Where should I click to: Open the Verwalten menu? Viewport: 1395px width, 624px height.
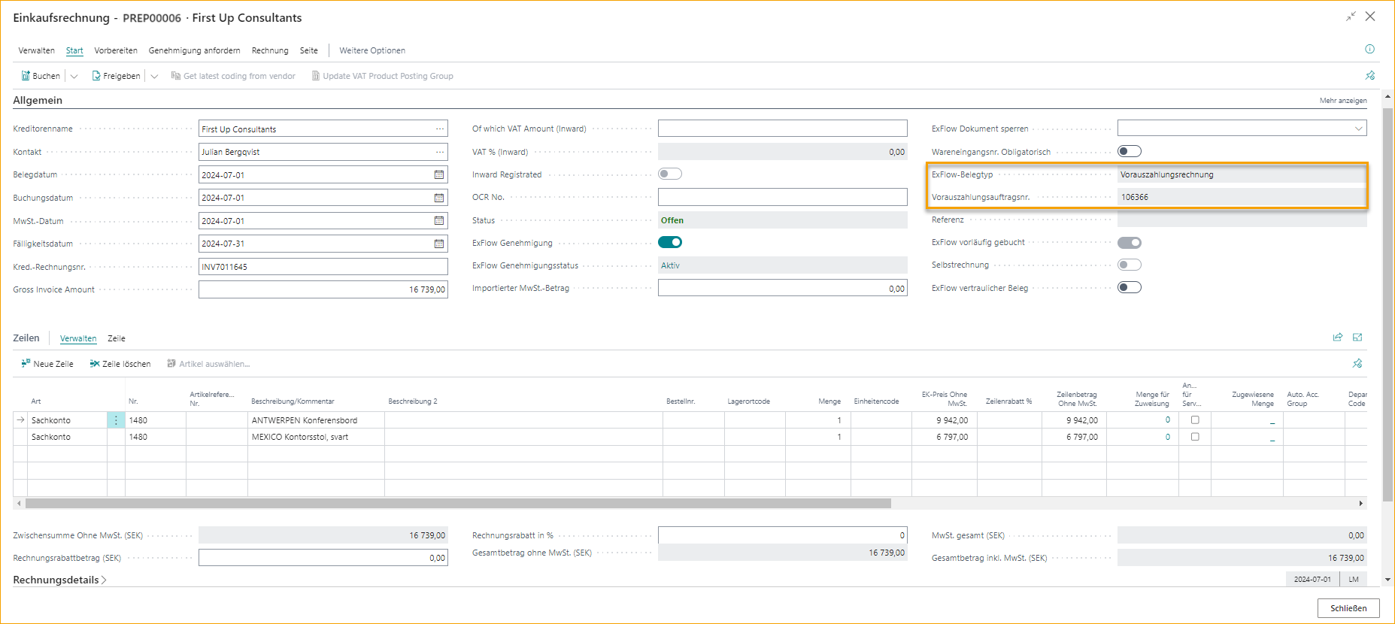pos(37,50)
